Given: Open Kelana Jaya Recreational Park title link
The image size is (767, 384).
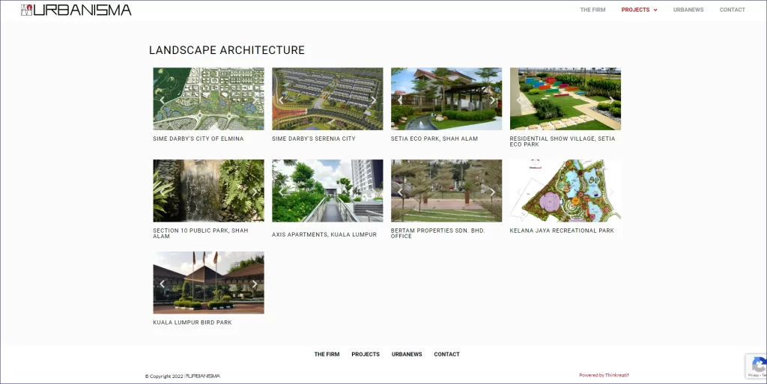Looking at the screenshot, I should 562,231.
